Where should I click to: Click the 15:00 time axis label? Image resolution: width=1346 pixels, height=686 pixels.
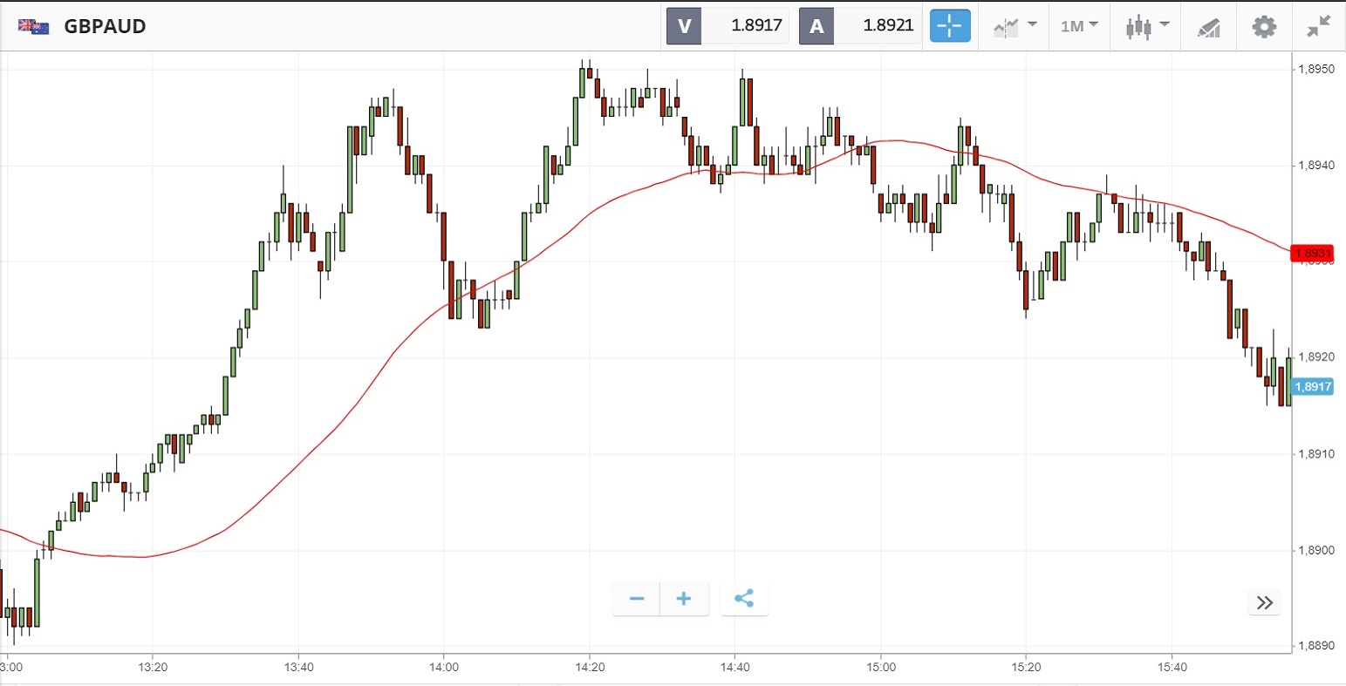click(x=881, y=668)
